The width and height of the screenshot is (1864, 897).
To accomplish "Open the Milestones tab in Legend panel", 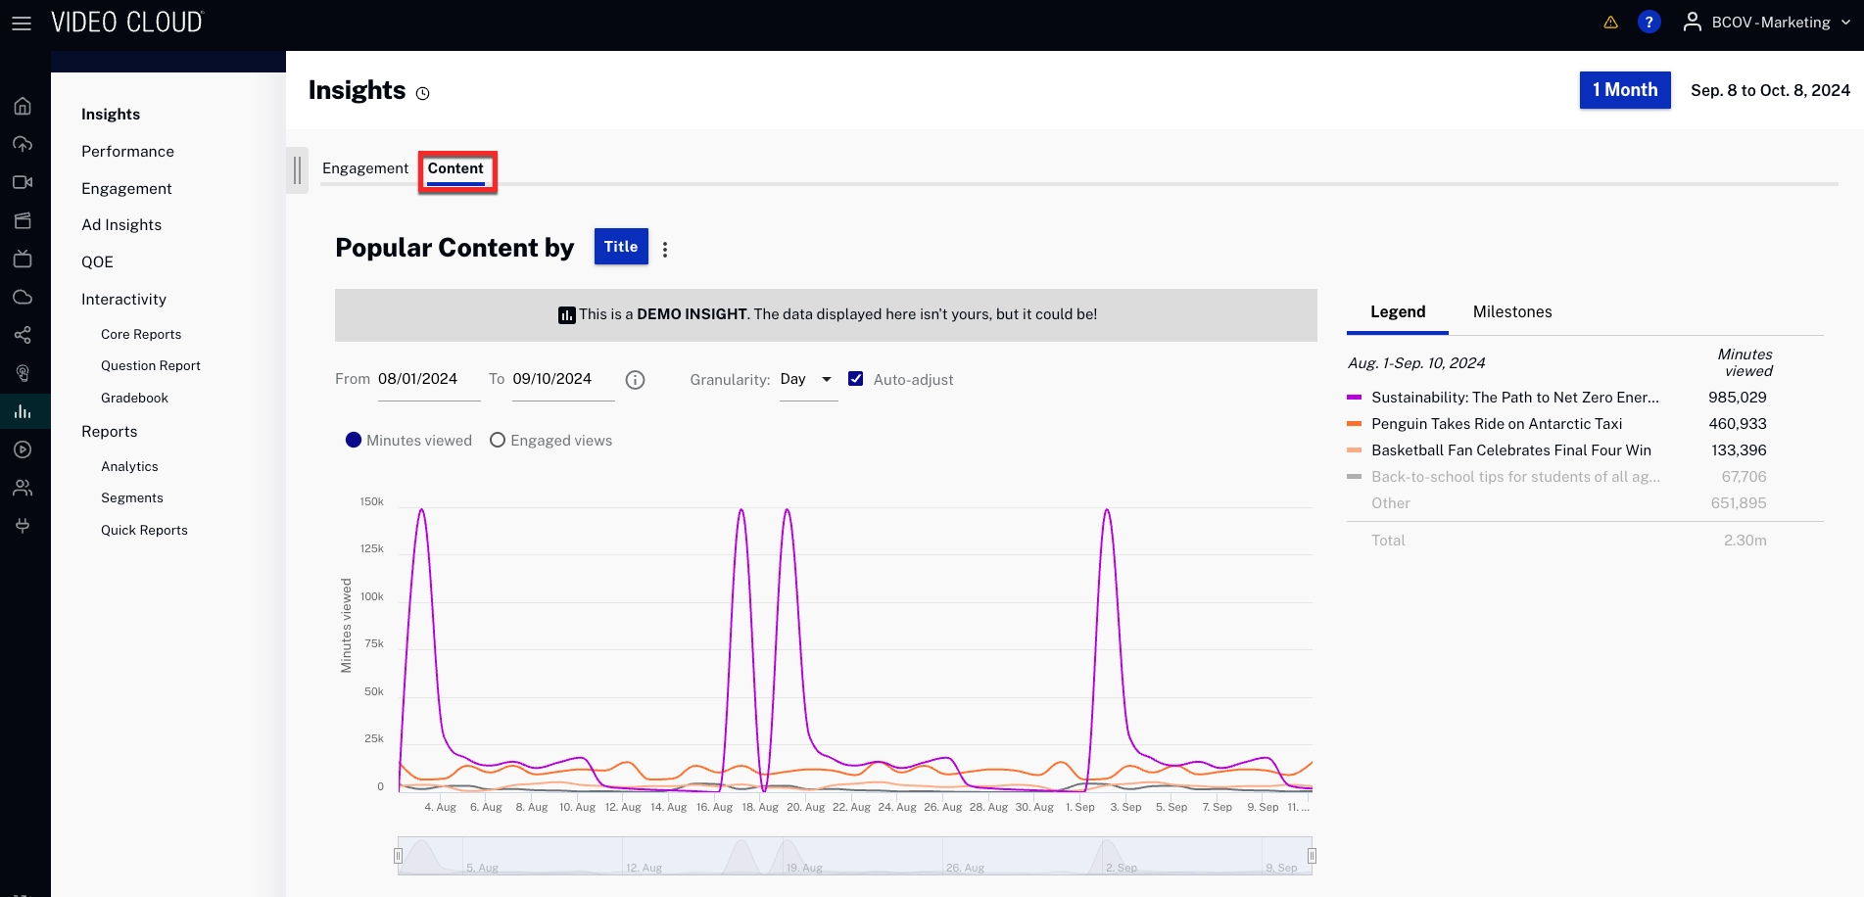I will [x=1512, y=311].
